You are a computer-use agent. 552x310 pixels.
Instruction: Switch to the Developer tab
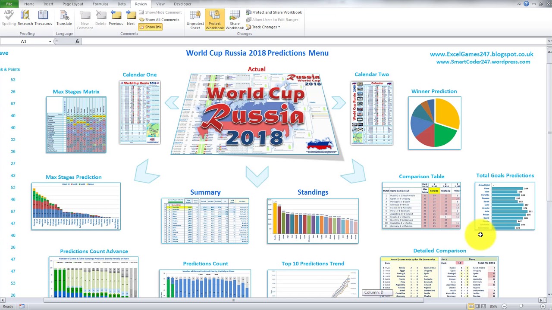[182, 4]
